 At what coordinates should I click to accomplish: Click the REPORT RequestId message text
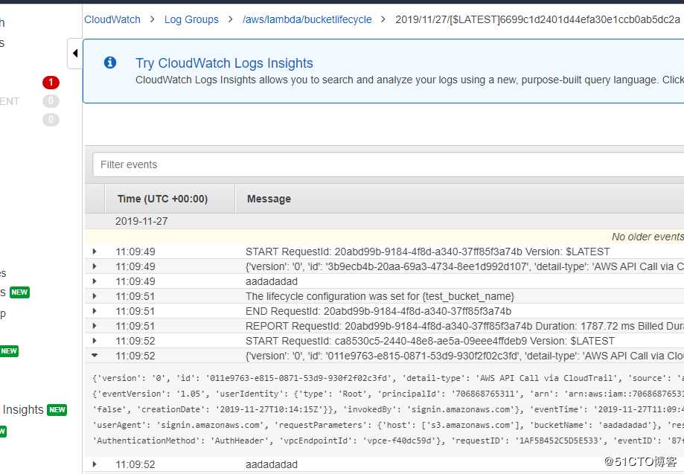click(x=464, y=326)
